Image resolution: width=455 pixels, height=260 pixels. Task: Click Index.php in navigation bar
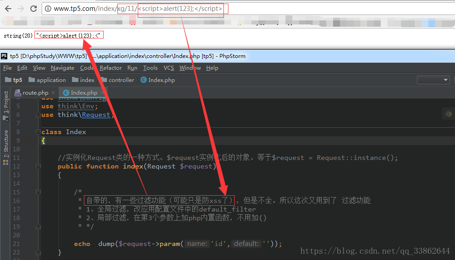tap(161, 80)
